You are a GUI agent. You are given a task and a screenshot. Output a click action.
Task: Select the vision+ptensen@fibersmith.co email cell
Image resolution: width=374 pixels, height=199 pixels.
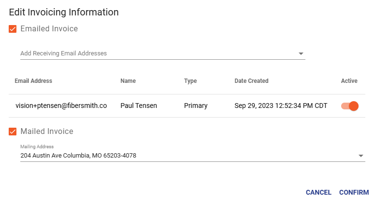pos(61,106)
